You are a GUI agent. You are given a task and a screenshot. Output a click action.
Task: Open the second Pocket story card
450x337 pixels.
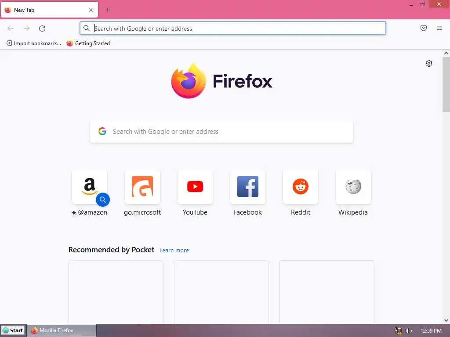tap(221, 292)
